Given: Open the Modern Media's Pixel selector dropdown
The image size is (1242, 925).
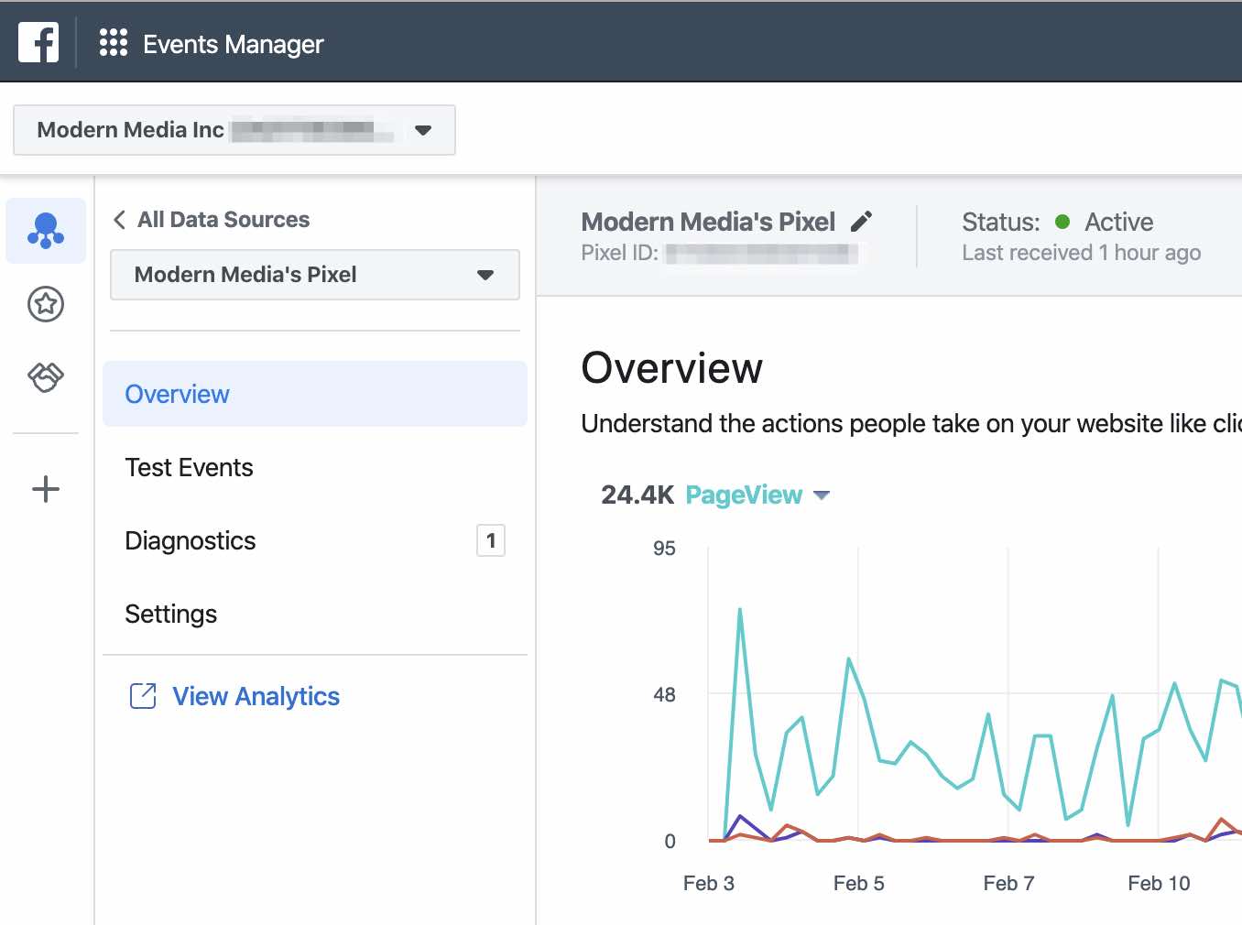Looking at the screenshot, I should pyautogui.click(x=315, y=275).
